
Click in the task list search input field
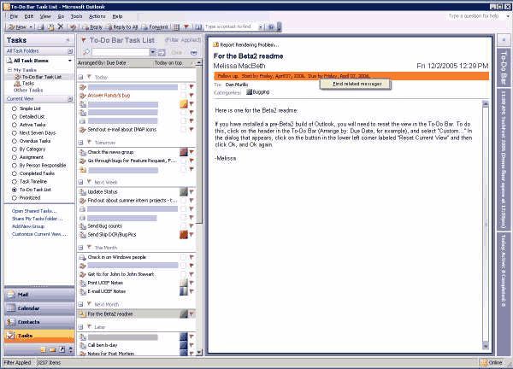click(121, 52)
